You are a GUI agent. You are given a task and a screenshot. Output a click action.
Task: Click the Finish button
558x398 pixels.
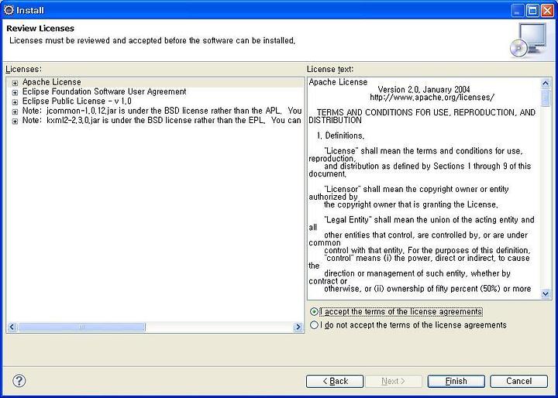pos(456,381)
